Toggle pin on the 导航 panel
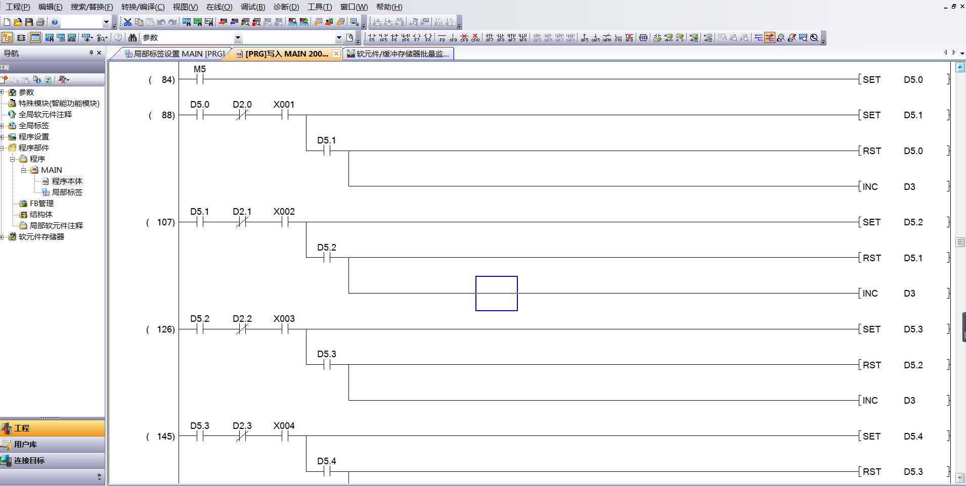 pos(91,53)
